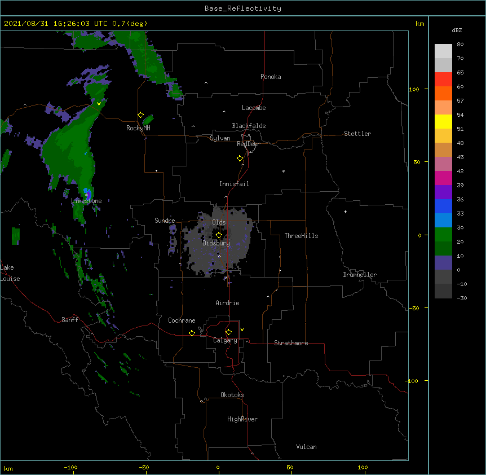Click the Sylvan label
Image resolution: width=486 pixels, height=475 pixels.
[220, 138]
